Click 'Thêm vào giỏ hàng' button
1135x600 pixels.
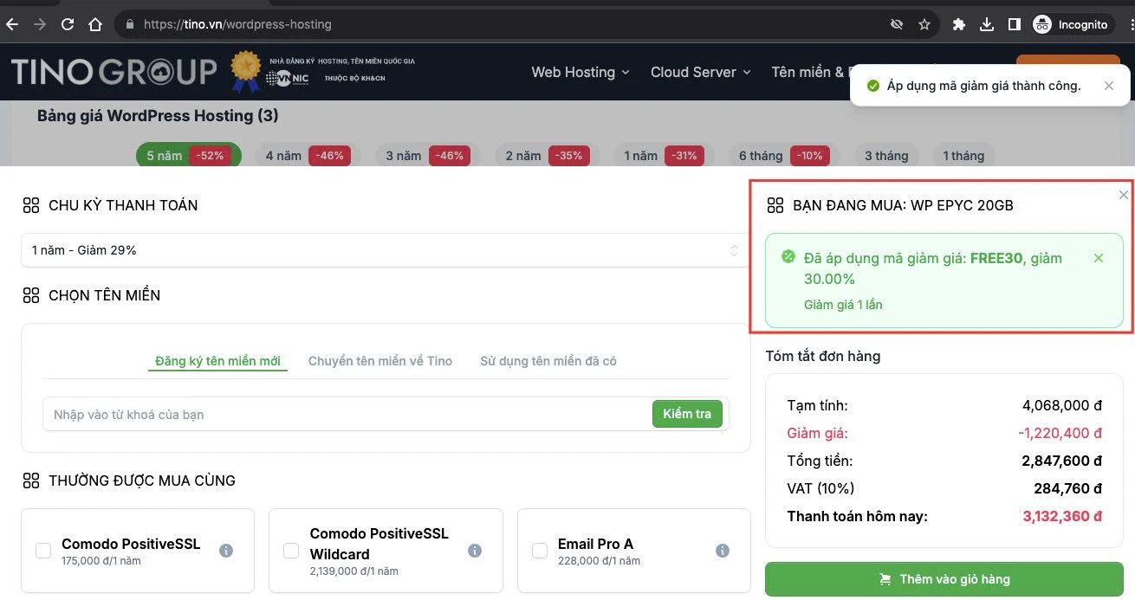(x=944, y=579)
